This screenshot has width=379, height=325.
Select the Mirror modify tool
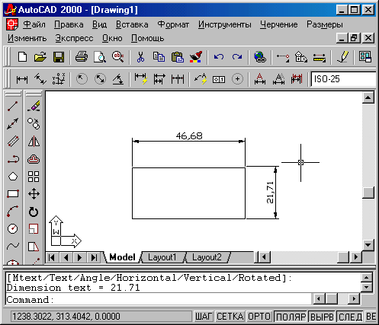coord(34,142)
